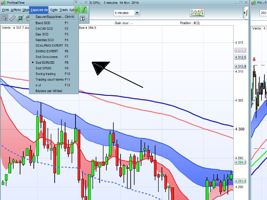
Task: Click the Position details small icon
Action: 198,23
